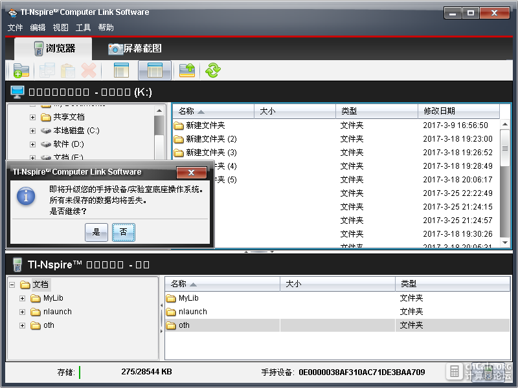This screenshot has height=388, width=518.
Task: Click the computer file list scrollbar up arrow
Action: pos(505,124)
